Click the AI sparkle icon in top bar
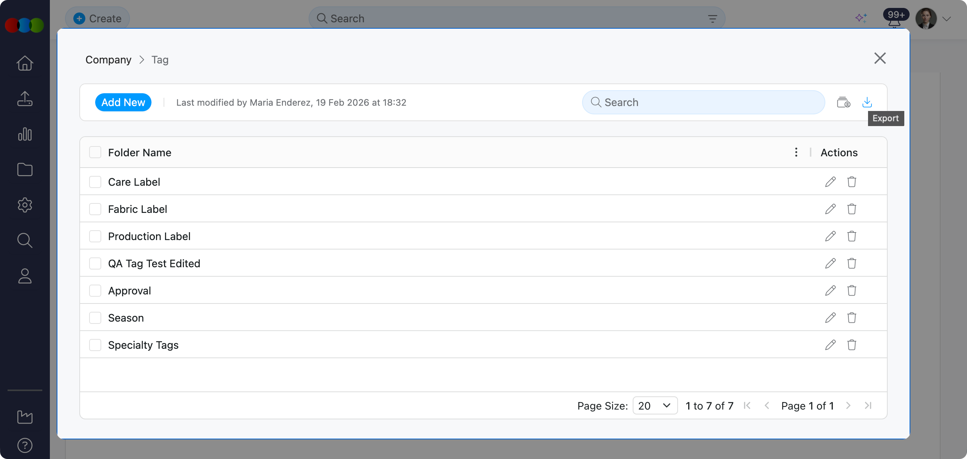 (x=861, y=18)
